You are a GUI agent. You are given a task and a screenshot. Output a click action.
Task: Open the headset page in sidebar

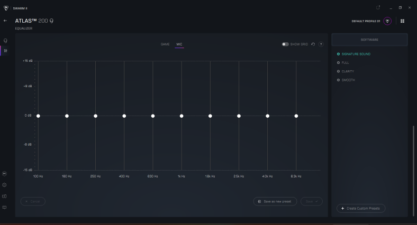(x=5, y=40)
